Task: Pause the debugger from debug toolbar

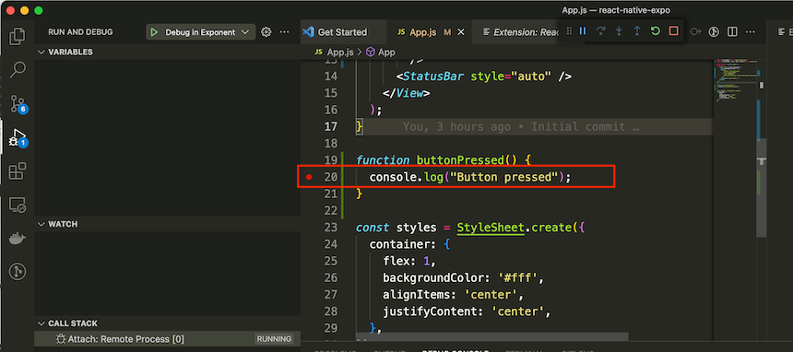Action: (583, 31)
